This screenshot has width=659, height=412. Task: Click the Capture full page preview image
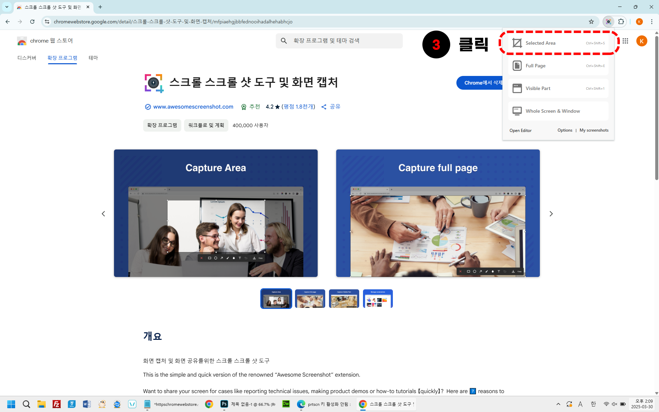[x=438, y=213]
